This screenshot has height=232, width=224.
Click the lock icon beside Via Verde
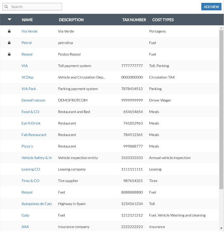(x=9, y=31)
